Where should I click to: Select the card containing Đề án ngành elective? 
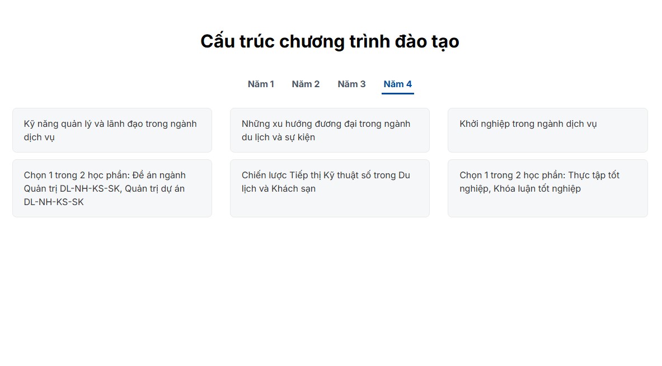tap(112, 188)
